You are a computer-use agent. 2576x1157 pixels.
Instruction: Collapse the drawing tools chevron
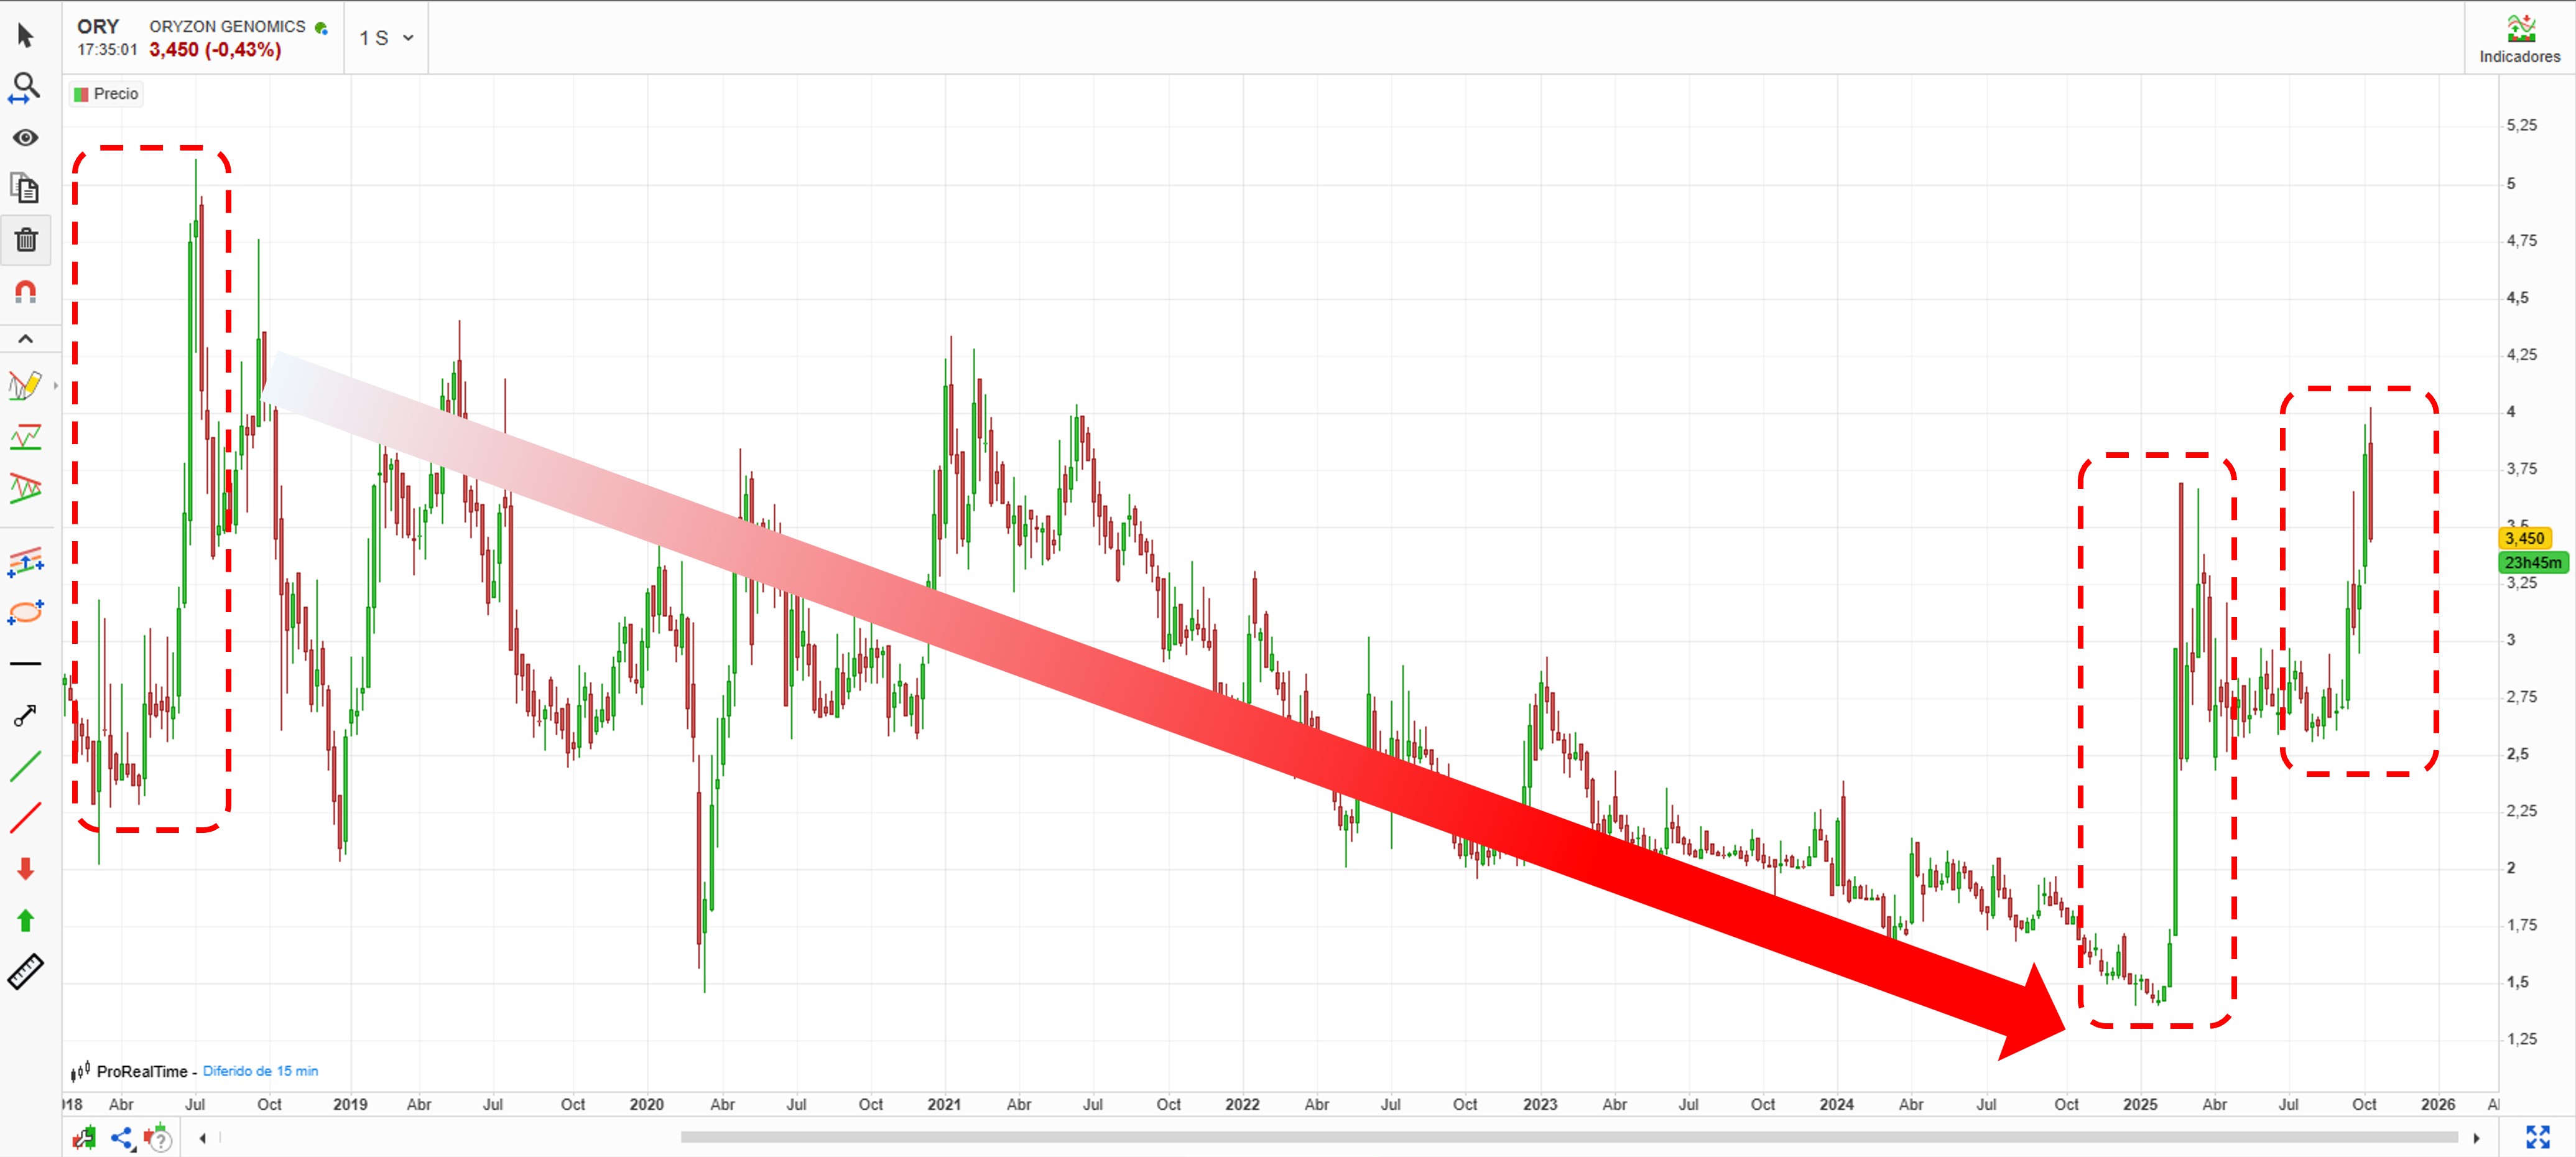tap(26, 339)
